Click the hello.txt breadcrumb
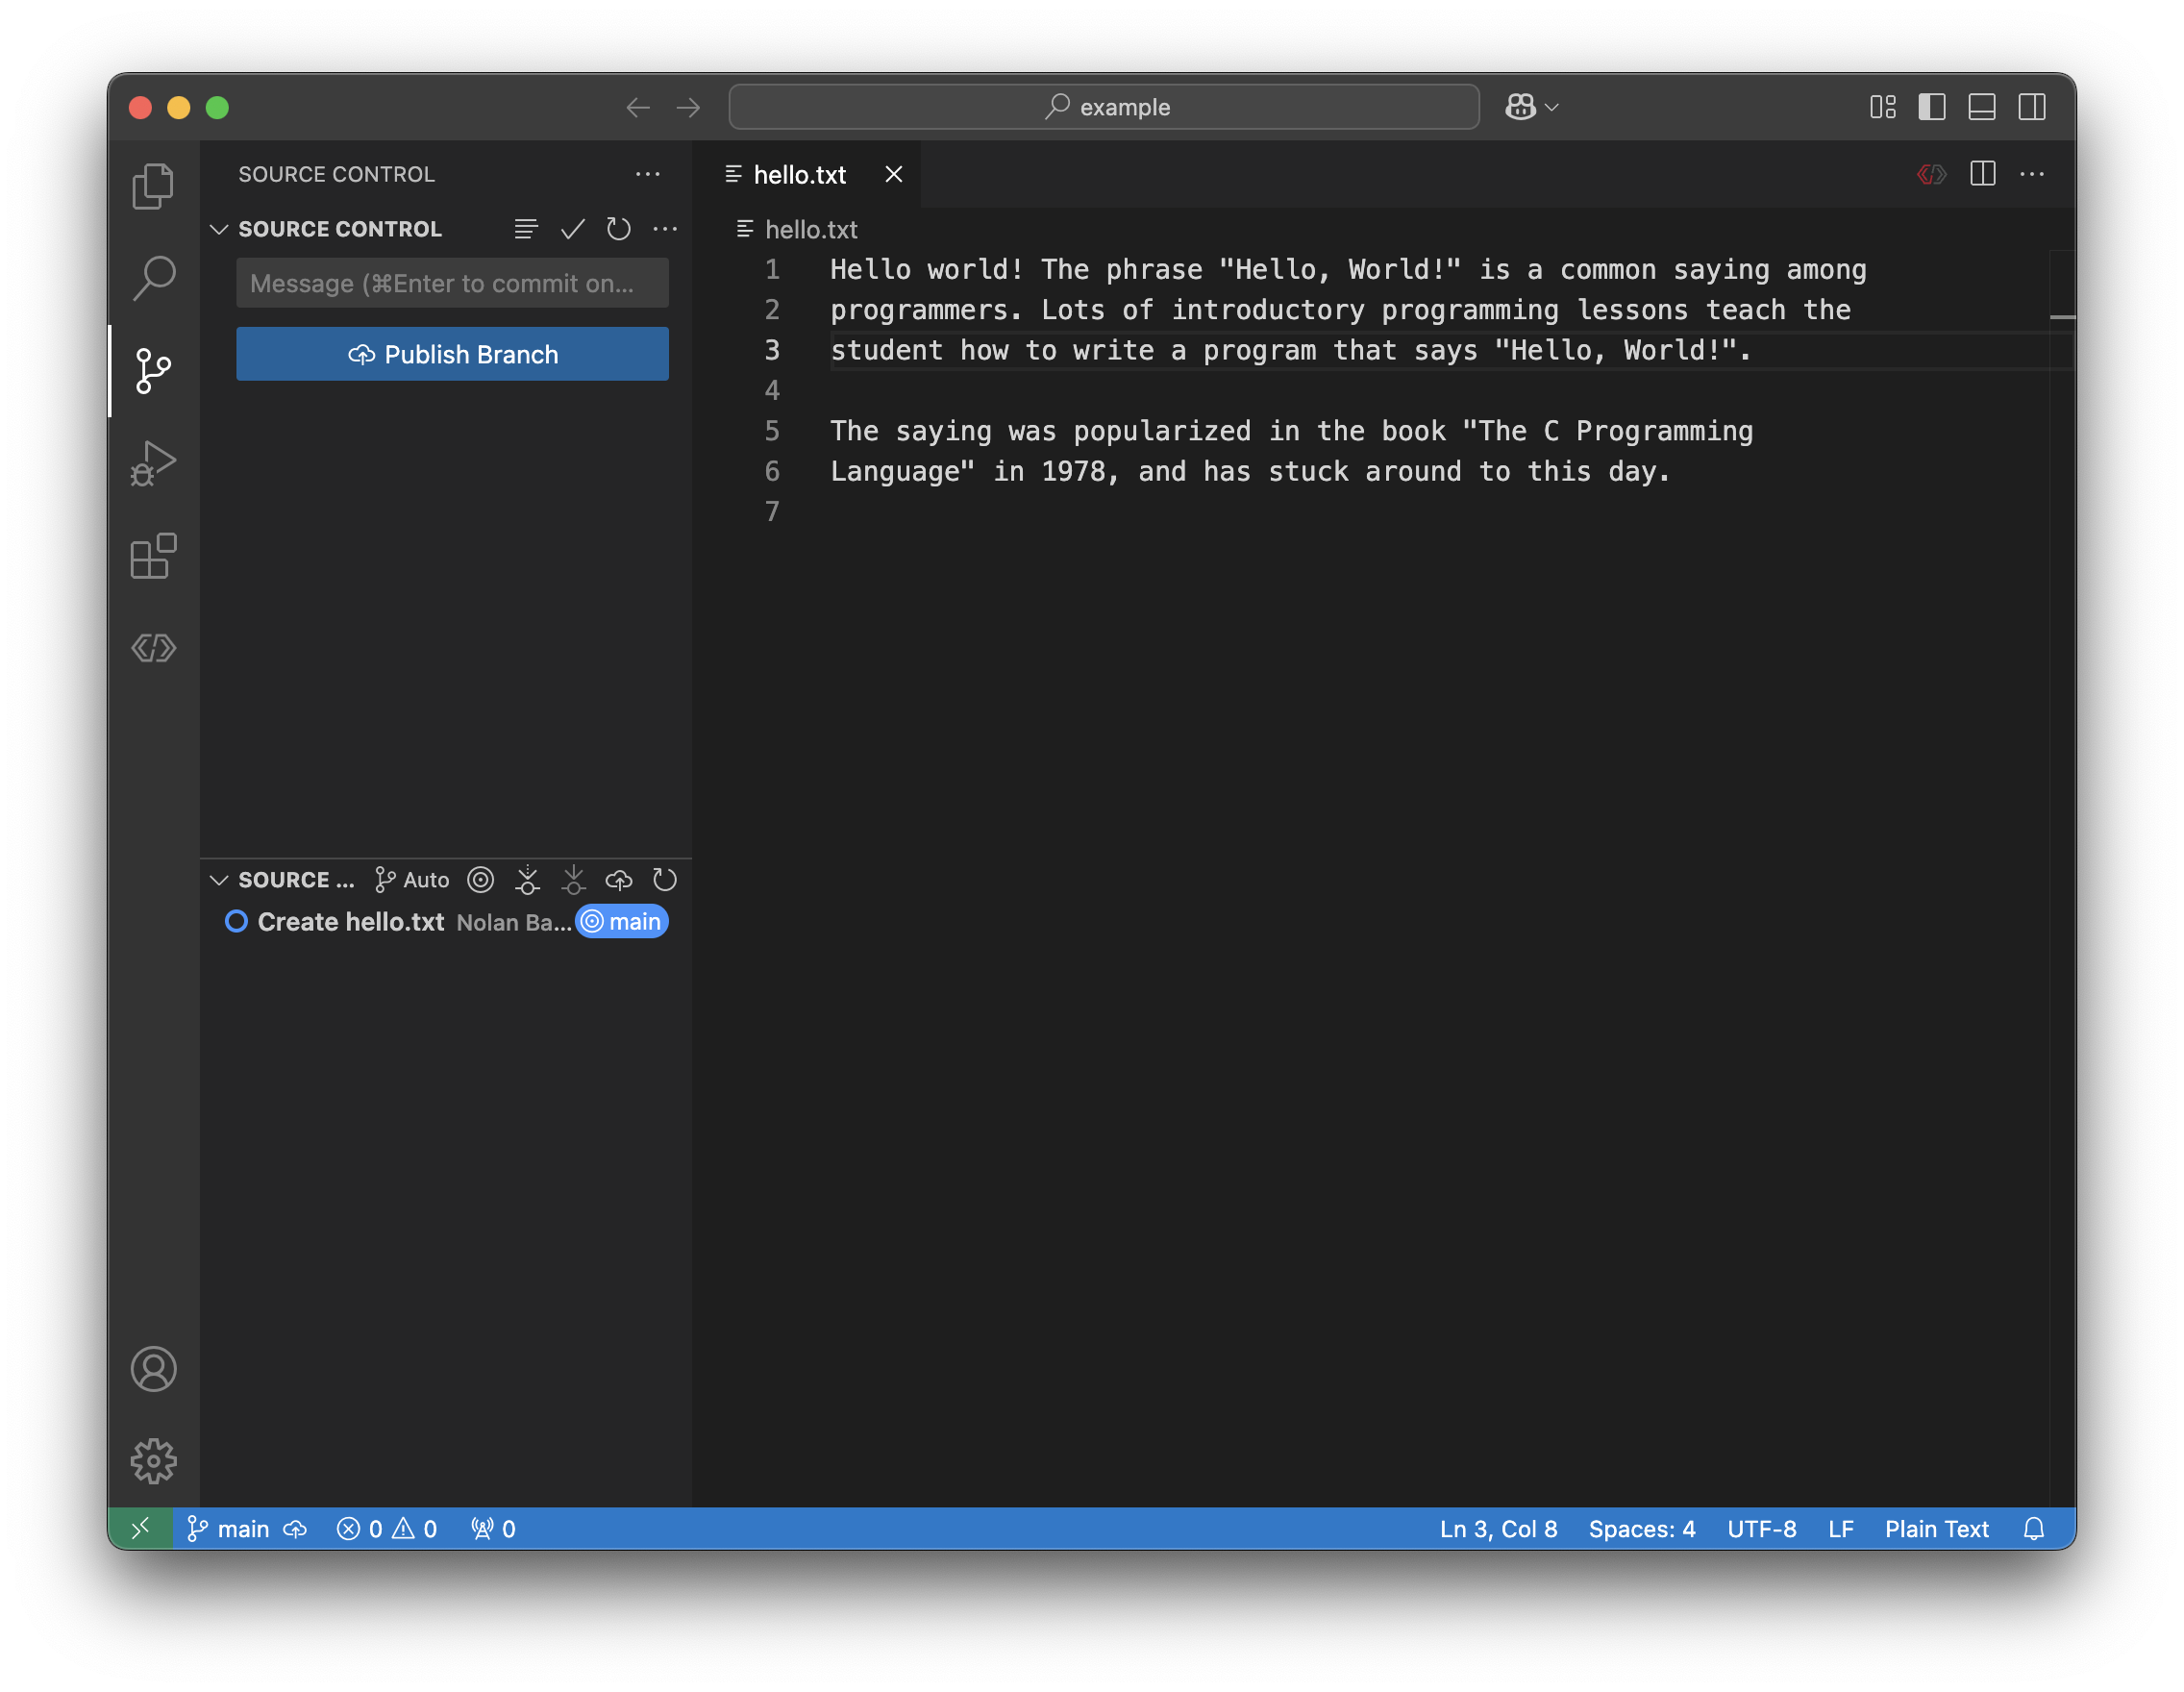The image size is (2184, 1692). pos(811,230)
